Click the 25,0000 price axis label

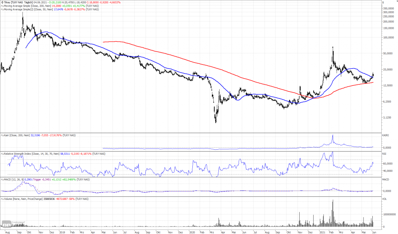pyautogui.click(x=389, y=70)
